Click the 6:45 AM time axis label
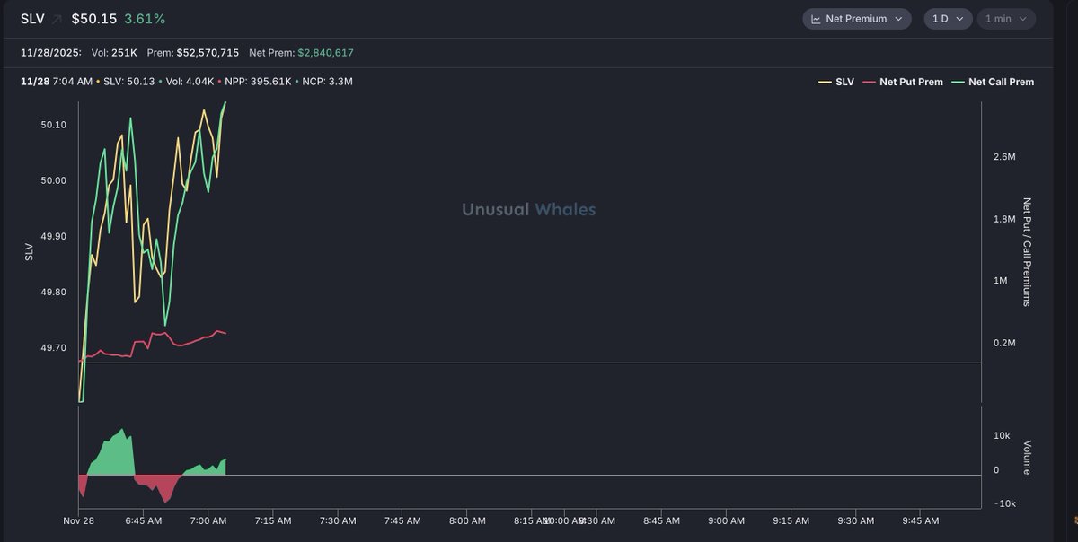Viewport: 1078px width, 542px height. tap(143, 520)
